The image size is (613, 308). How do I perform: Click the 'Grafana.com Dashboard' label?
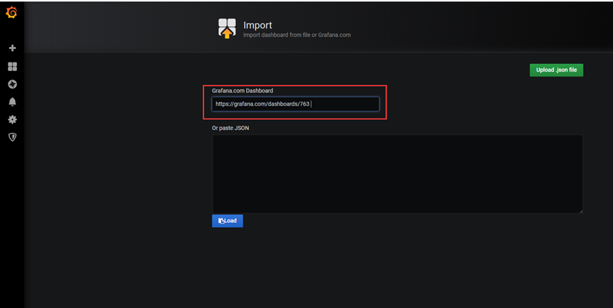pyautogui.click(x=242, y=91)
